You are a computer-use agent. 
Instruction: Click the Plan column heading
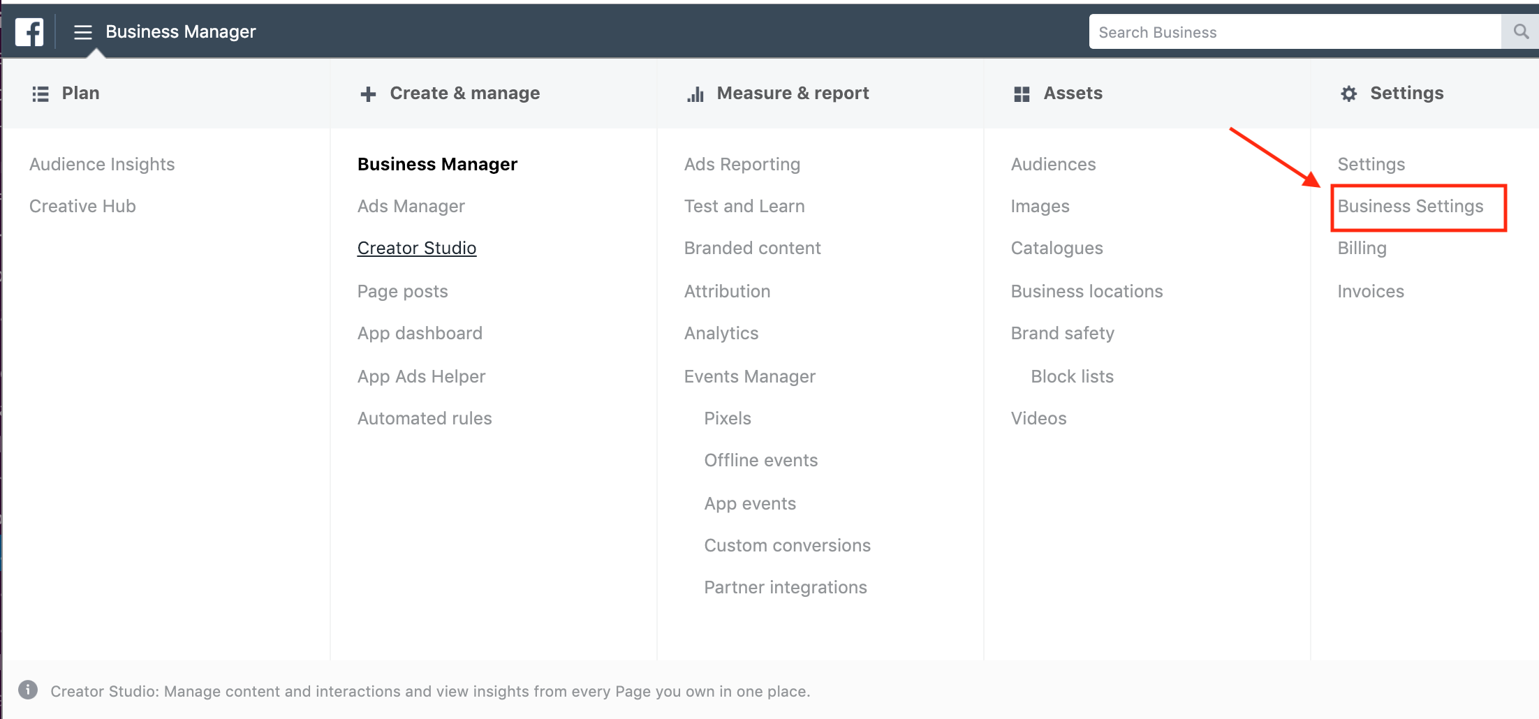click(80, 93)
